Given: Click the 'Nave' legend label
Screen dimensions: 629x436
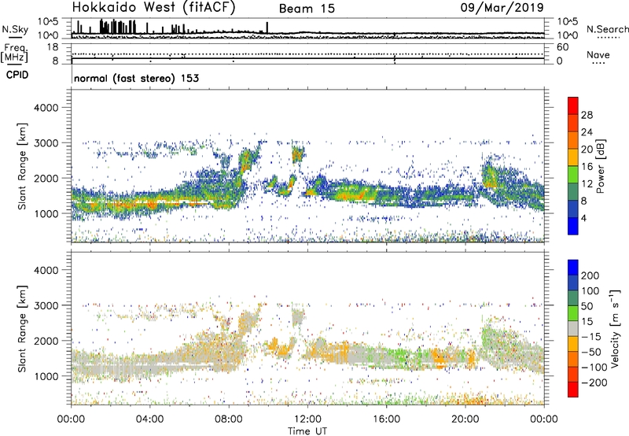Looking at the screenshot, I should click(598, 54).
